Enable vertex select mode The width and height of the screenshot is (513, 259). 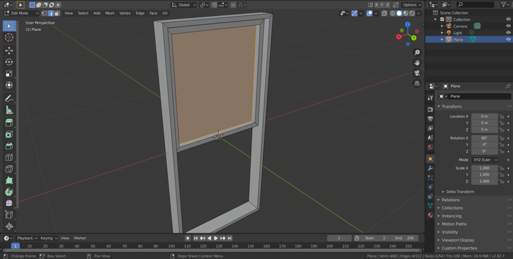pos(45,13)
